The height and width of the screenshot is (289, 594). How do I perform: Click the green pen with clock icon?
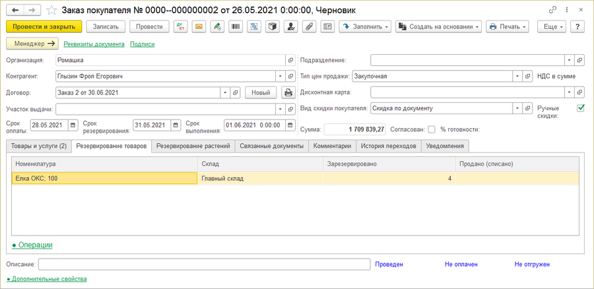click(217, 27)
